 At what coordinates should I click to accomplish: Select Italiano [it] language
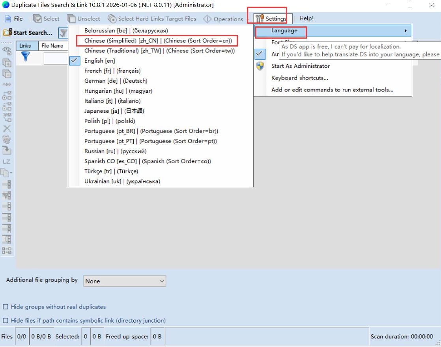(x=161, y=101)
